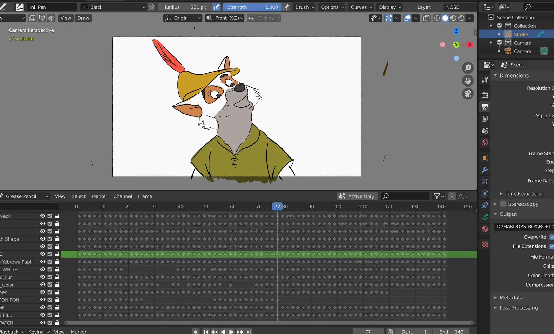The width and height of the screenshot is (554, 334).
Task: Click the zoom magnifier viewport icon
Action: pyautogui.click(x=468, y=68)
